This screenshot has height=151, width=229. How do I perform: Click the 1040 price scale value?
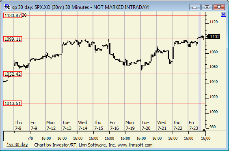tap(214, 81)
